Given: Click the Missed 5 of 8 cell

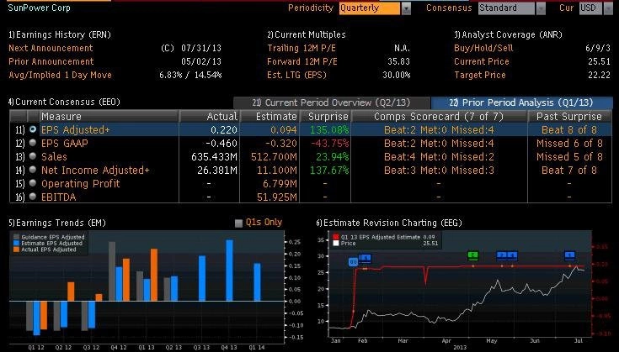Looking at the screenshot, I should point(569,157).
